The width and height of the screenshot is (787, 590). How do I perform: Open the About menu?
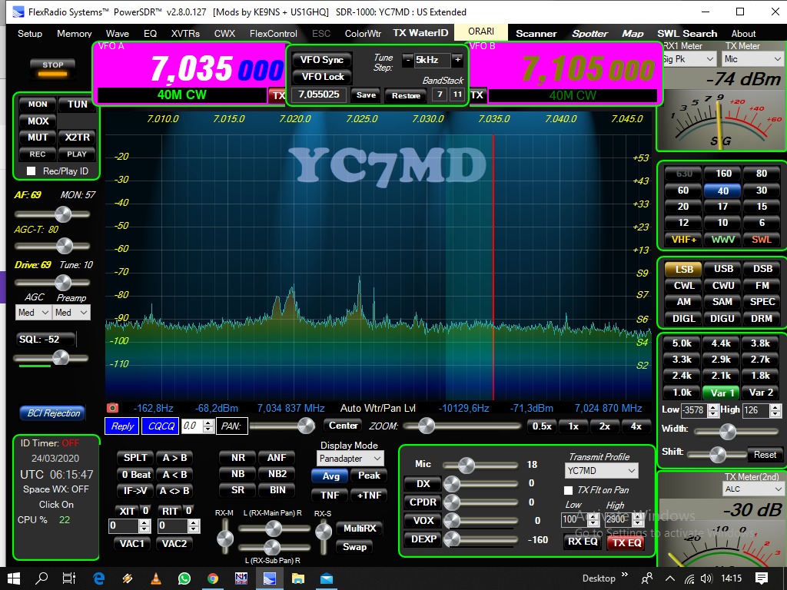point(743,34)
